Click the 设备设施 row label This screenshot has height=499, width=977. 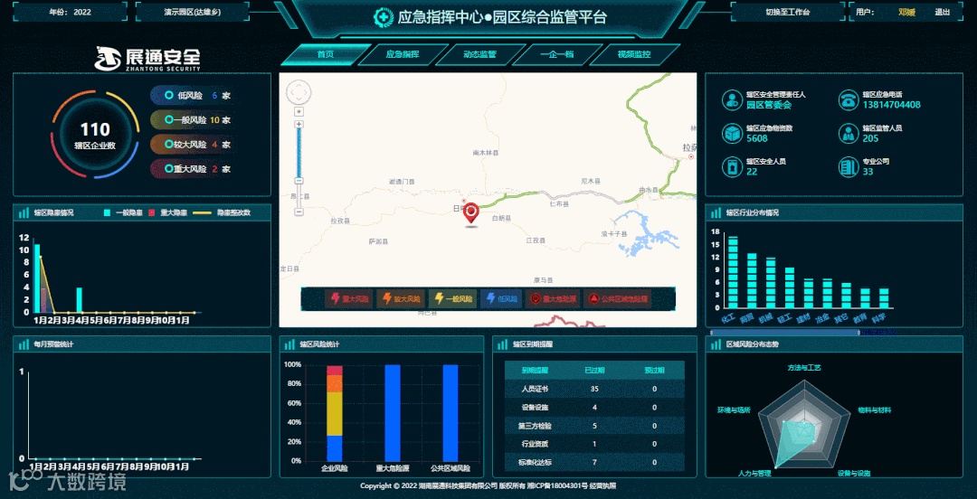(x=535, y=408)
